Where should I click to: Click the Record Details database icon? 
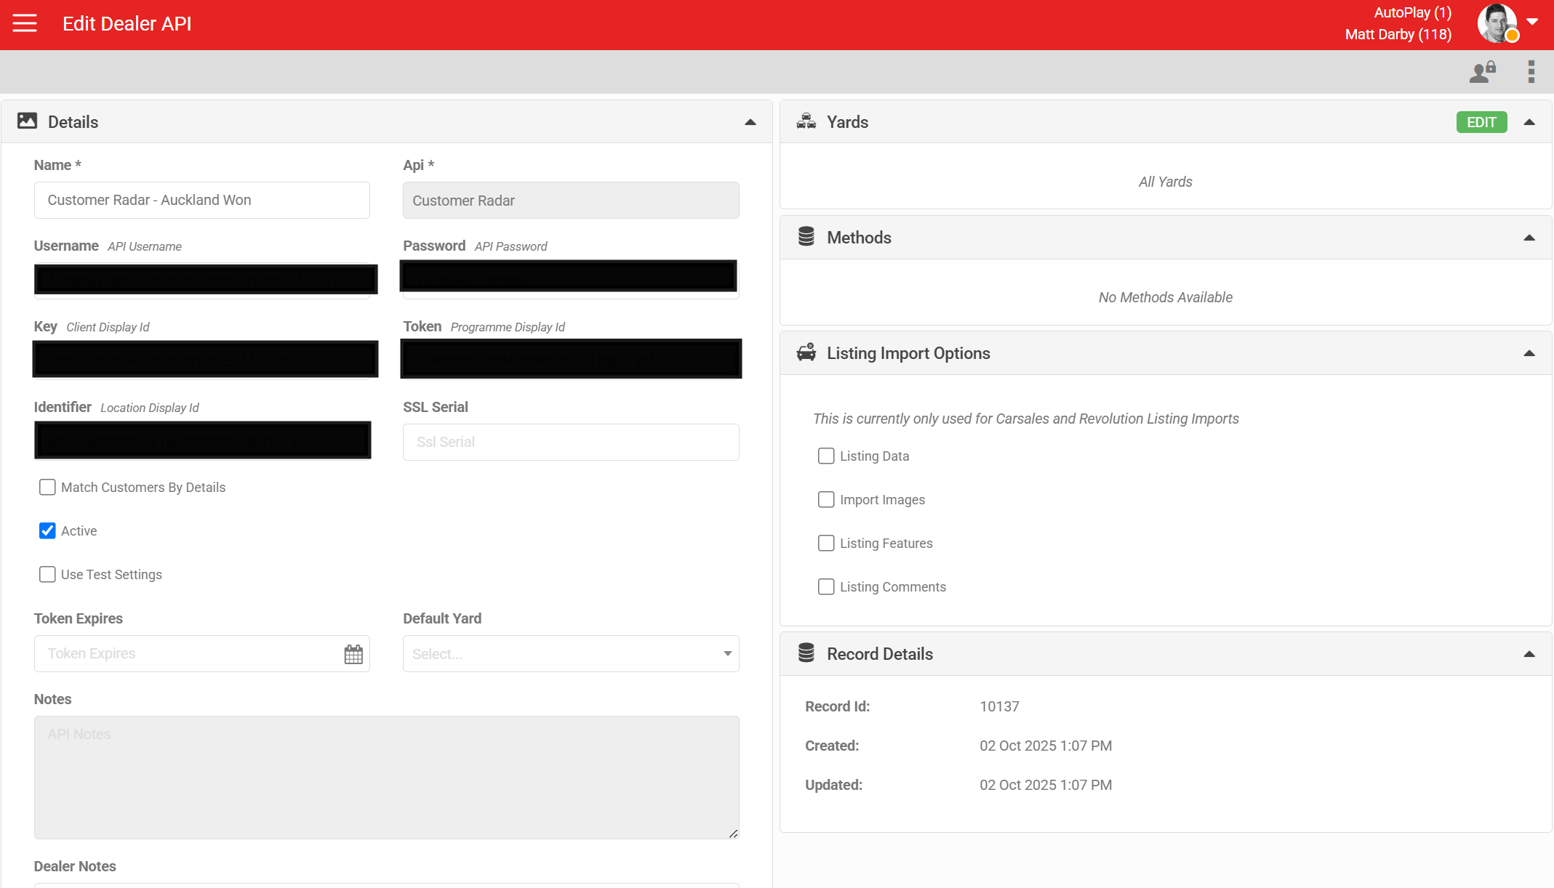(806, 653)
